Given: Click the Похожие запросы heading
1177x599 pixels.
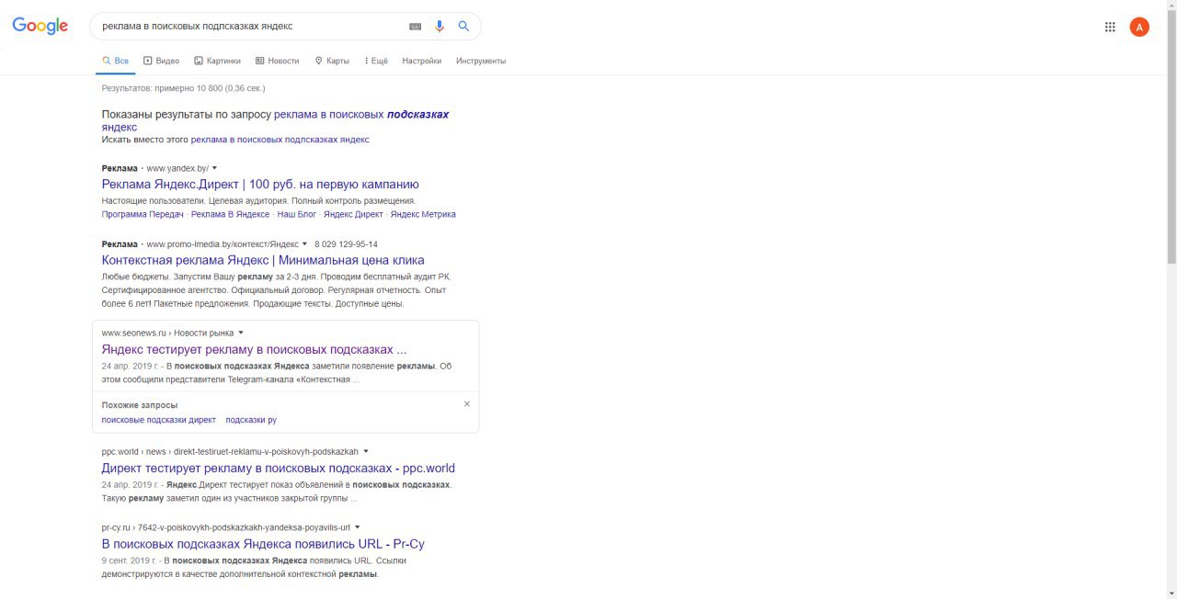Looking at the screenshot, I should tap(140, 404).
